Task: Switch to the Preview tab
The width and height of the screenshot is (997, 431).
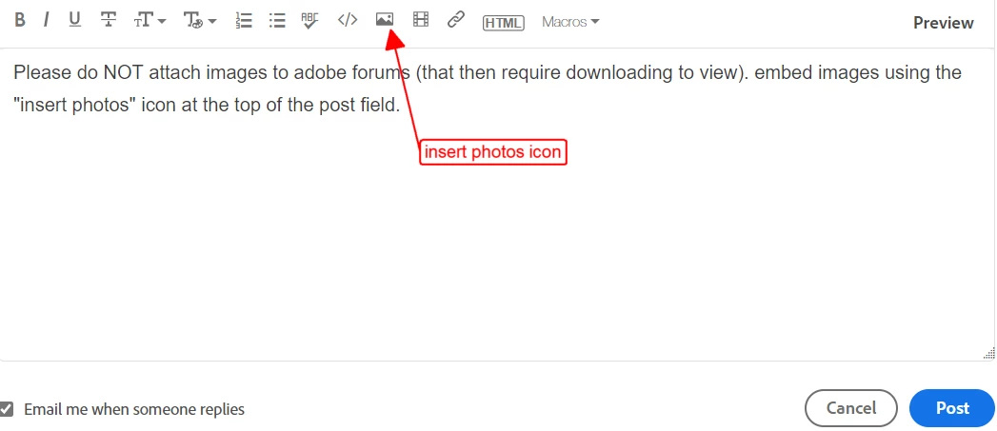Action: pos(943,23)
